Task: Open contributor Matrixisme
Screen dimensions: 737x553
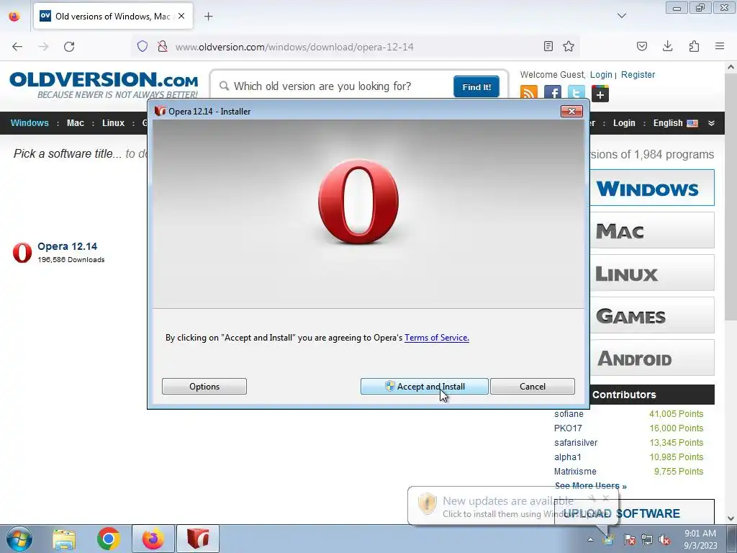Action: tap(575, 471)
